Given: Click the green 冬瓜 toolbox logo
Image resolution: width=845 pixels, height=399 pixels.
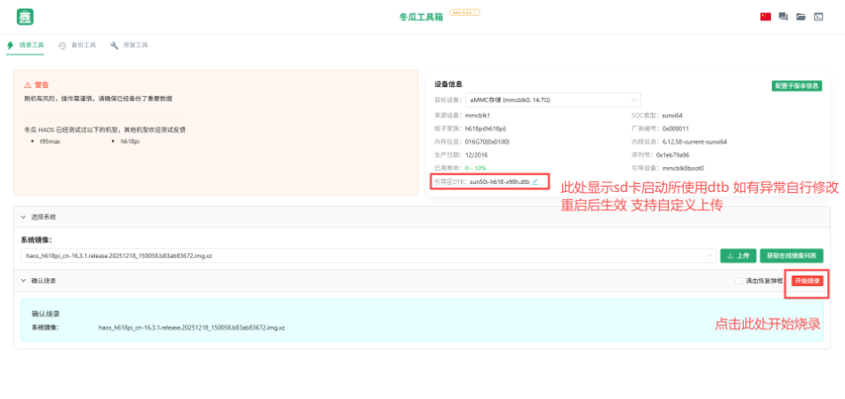Looking at the screenshot, I should coord(26,17).
